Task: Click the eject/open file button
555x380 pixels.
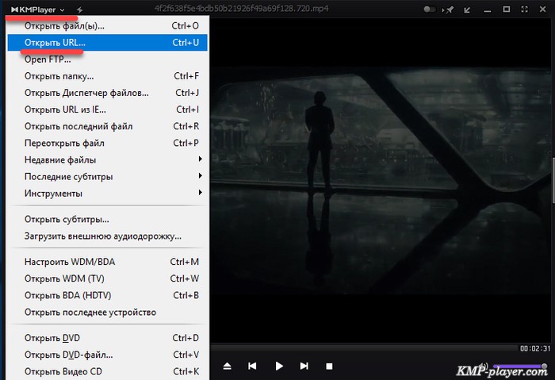Action: (x=228, y=366)
